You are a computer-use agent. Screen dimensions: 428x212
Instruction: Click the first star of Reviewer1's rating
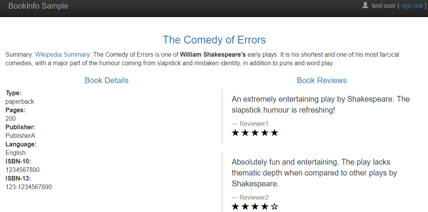tap(235, 133)
